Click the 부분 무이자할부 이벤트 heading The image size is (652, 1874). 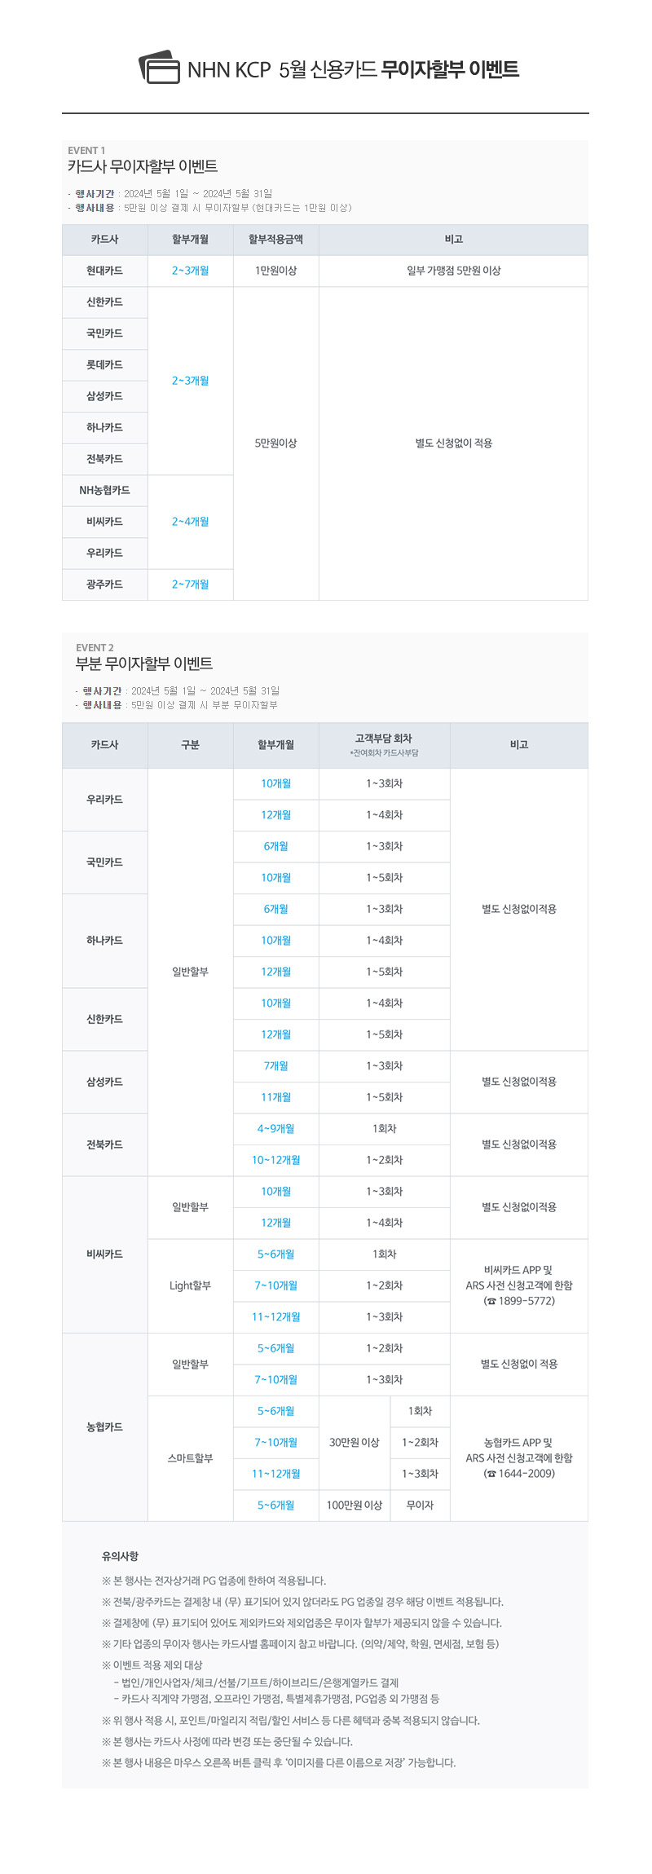click(x=144, y=664)
